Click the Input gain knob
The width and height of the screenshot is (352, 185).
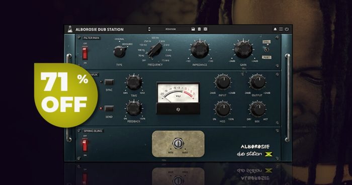coord(223,82)
